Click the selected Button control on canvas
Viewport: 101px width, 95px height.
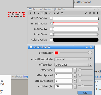pos(16,14)
